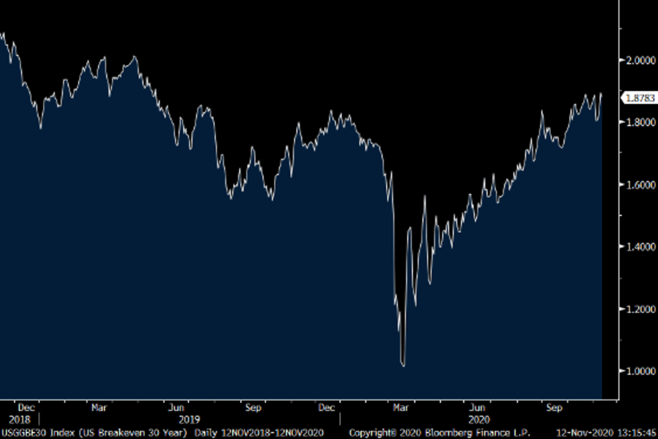Click the last data point of the line
Image resolution: width=658 pixels, height=439 pixels.
pyautogui.click(x=602, y=94)
